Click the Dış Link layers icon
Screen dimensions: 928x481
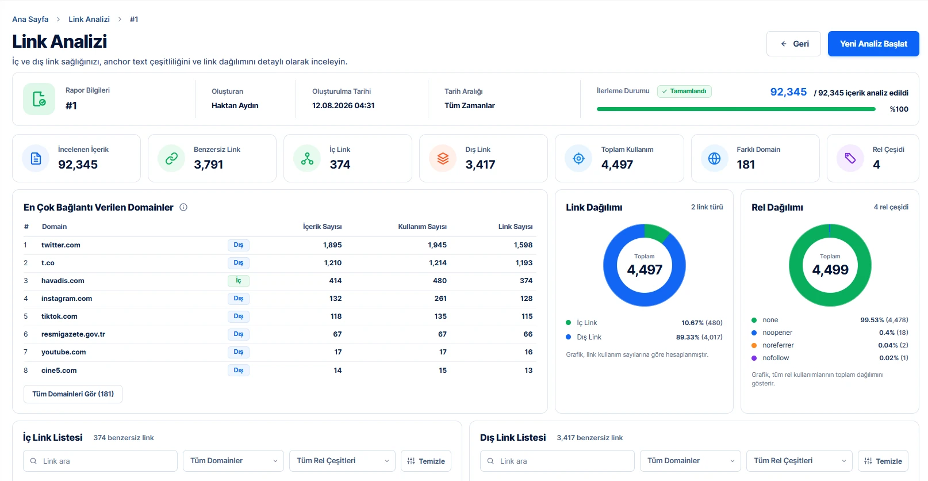(443, 158)
